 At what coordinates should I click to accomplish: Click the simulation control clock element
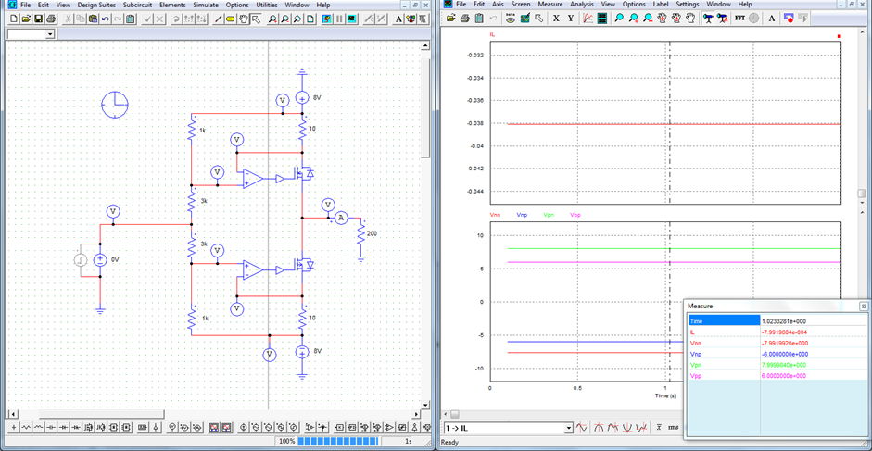[115, 105]
